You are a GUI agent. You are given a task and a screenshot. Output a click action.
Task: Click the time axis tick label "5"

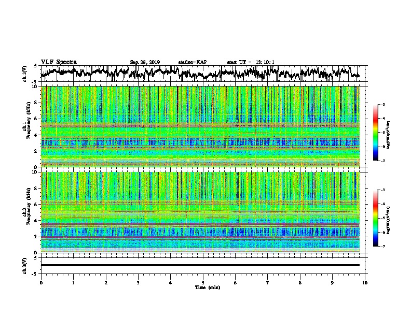pos(203,283)
